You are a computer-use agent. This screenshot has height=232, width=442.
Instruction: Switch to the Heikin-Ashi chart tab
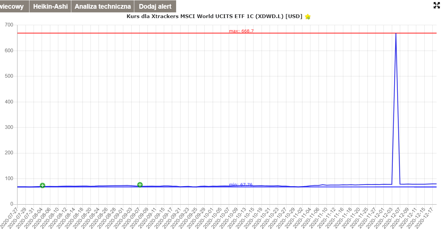point(50,6)
